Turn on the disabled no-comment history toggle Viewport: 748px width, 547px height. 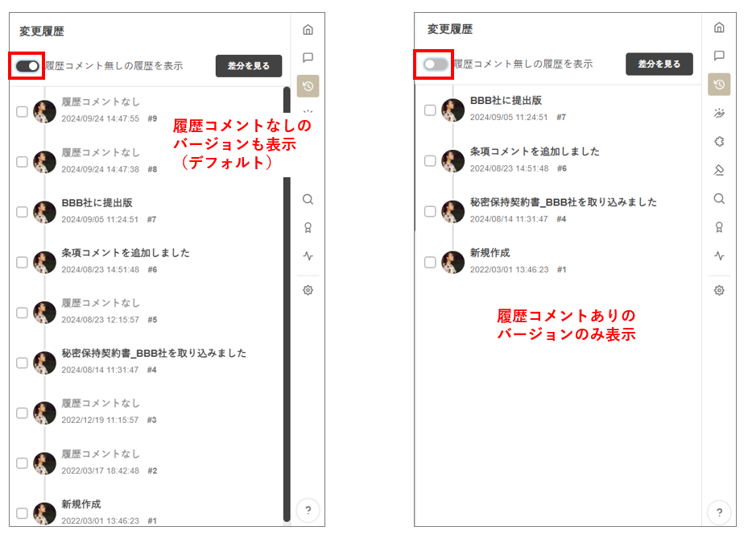tap(435, 64)
